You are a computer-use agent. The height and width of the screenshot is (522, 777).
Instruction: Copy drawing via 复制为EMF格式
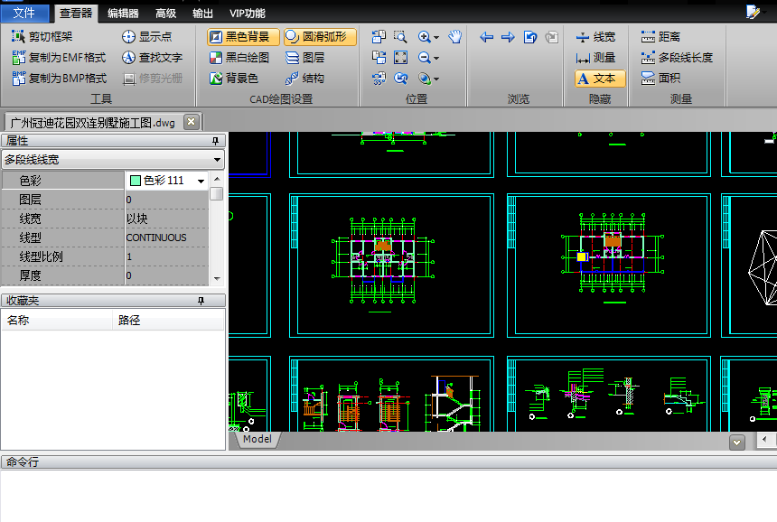(59, 58)
